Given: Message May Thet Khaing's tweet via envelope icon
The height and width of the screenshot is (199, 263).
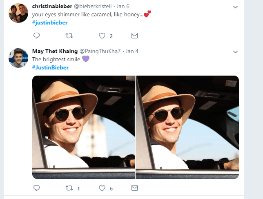Looking at the screenshot, I should (x=134, y=188).
